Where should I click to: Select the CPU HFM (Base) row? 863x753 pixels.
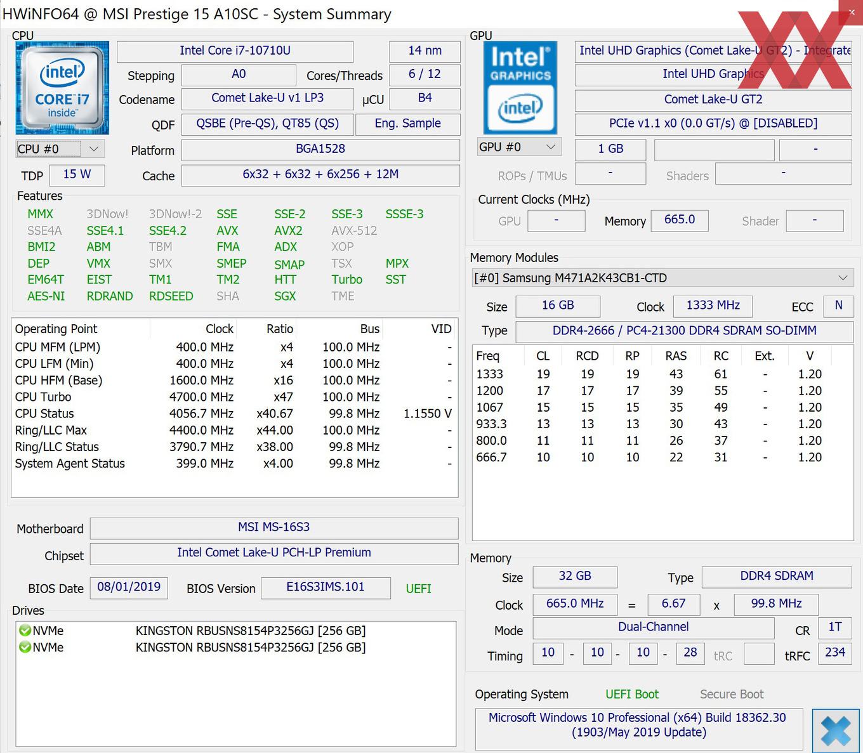tap(234, 380)
